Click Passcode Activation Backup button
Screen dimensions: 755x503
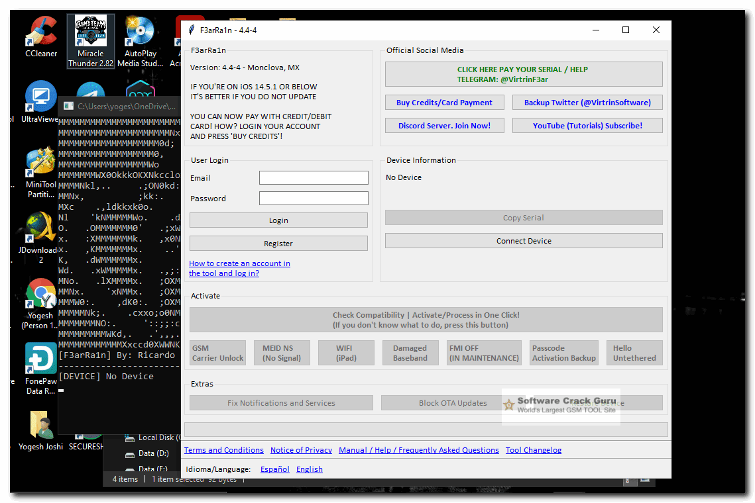pos(564,353)
